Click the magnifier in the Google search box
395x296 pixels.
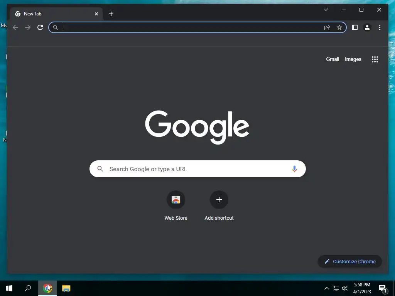(100, 169)
